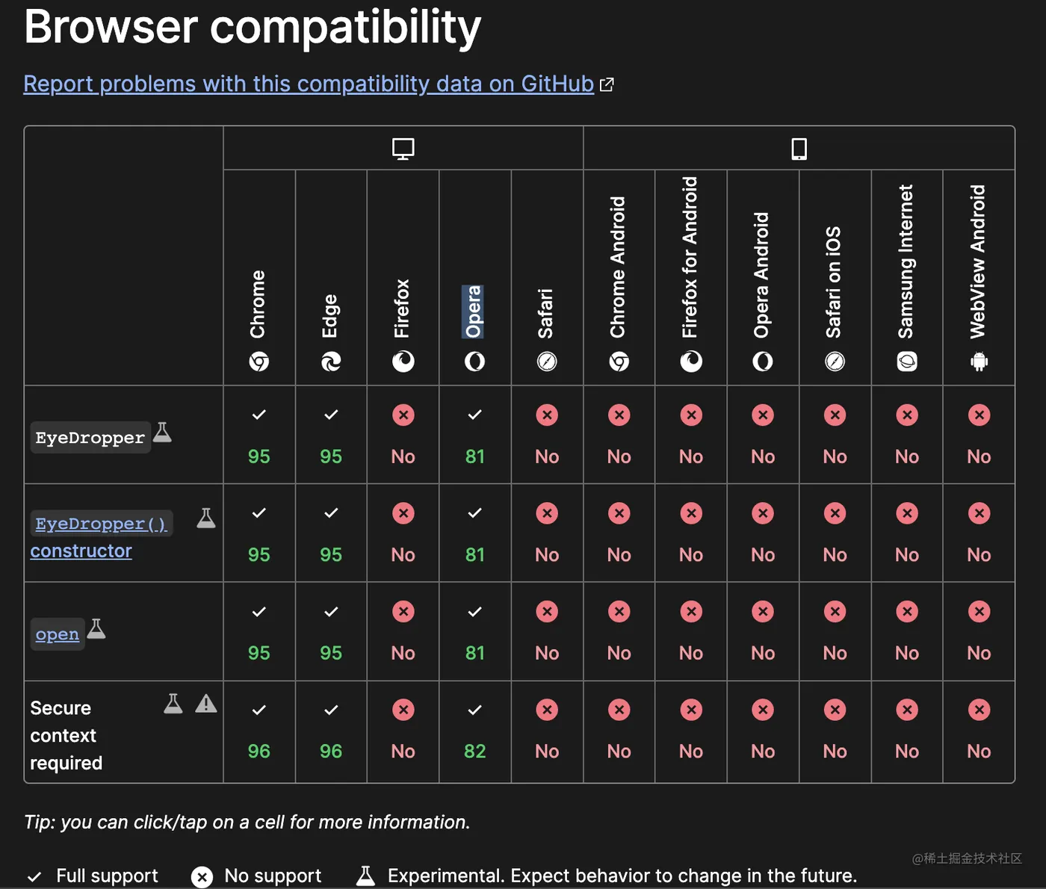Click the Safari compass logo
The height and width of the screenshot is (889, 1046).
[547, 362]
